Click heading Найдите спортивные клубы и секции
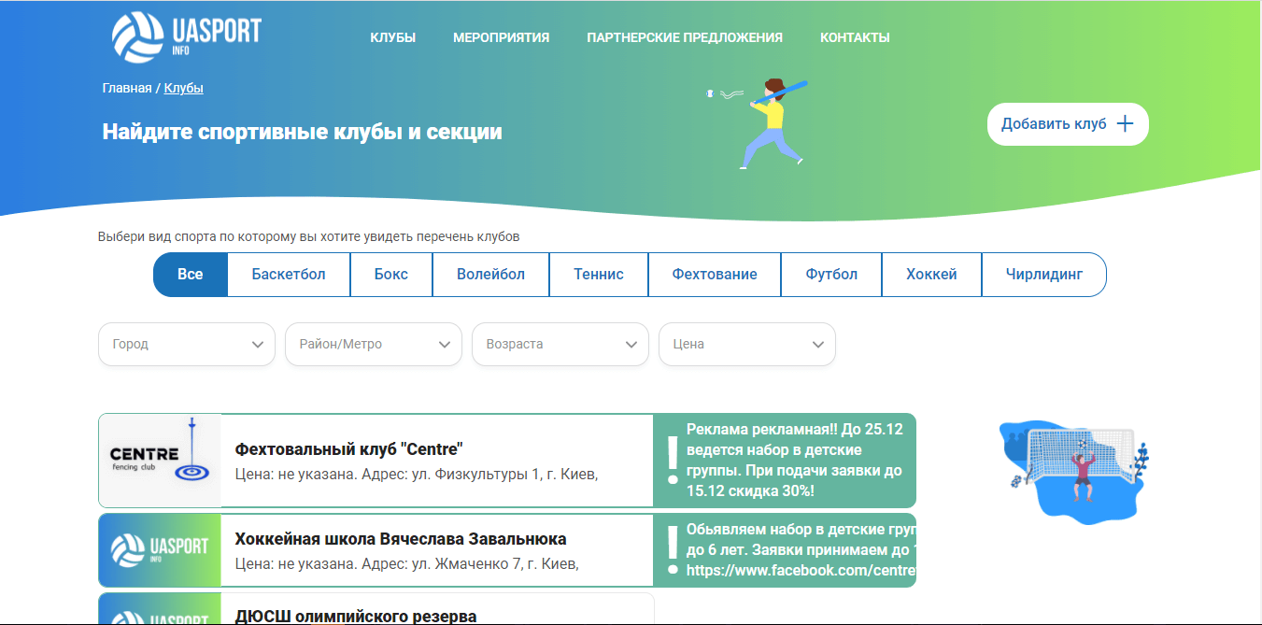The width and height of the screenshot is (1262, 625). tap(303, 132)
